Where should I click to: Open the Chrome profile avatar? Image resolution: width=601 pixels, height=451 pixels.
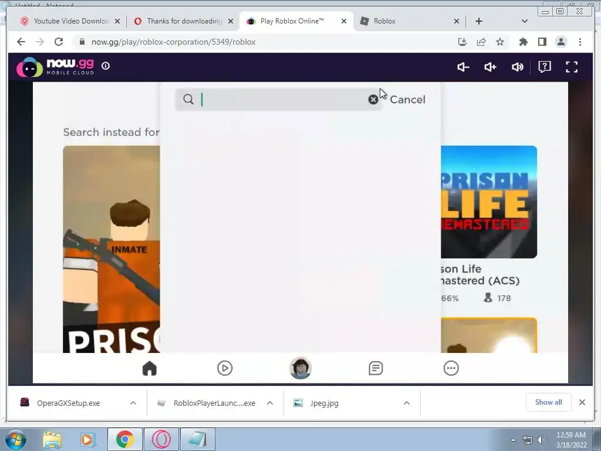click(x=561, y=42)
